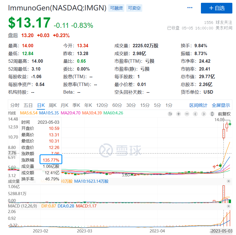Click the 可卖空 tag
236x235 pixels.
[x=134, y=8]
